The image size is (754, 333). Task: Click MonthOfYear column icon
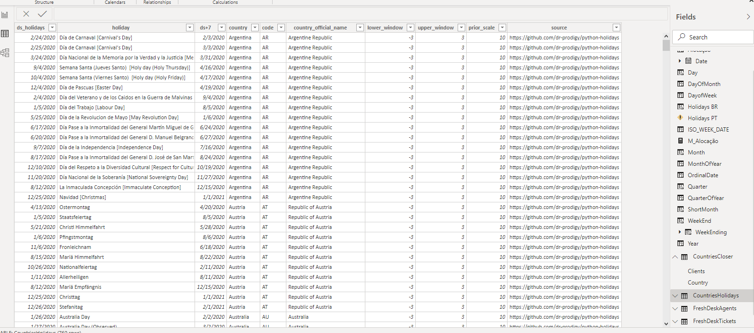pyautogui.click(x=681, y=164)
